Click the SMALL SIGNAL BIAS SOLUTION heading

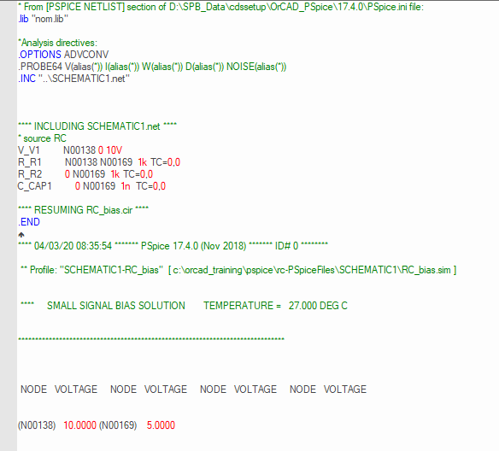116,306
